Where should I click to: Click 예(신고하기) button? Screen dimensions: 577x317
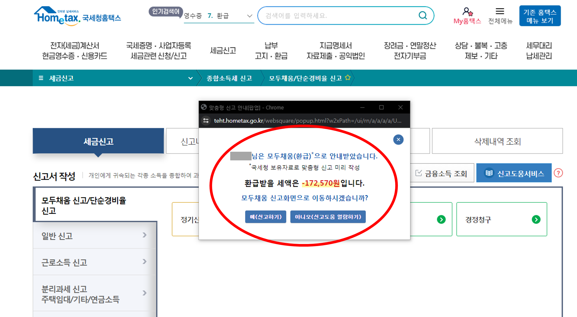click(265, 217)
